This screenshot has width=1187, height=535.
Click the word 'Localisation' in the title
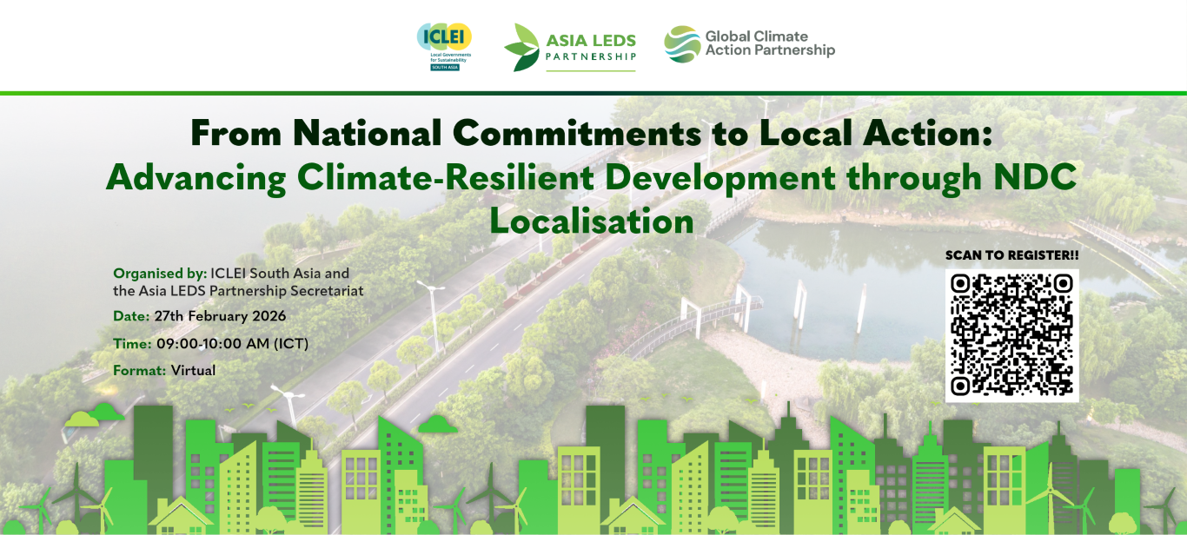[592, 221]
